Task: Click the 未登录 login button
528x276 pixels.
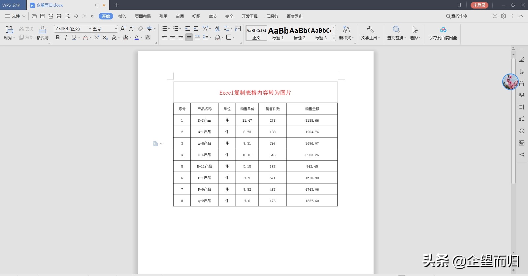Action: (479, 5)
